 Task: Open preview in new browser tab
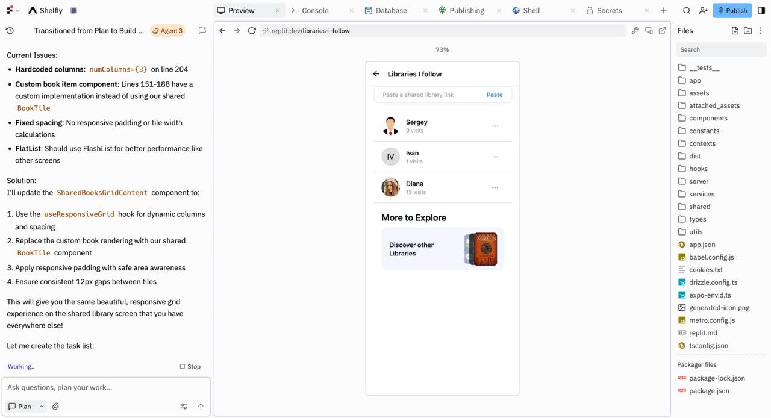[x=662, y=31]
